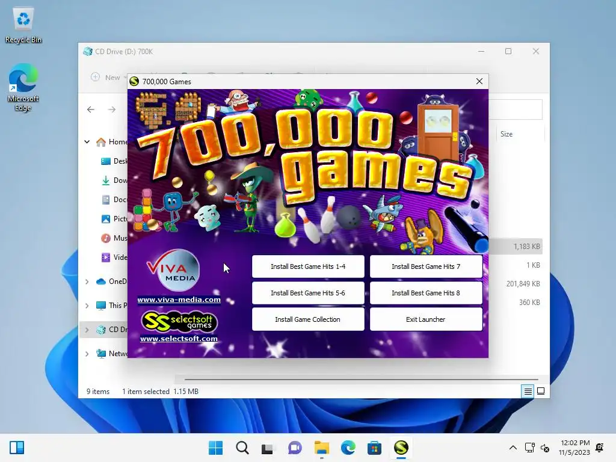Image resolution: width=616 pixels, height=462 pixels.
Task: Expand the Network tree node
Action: tap(87, 354)
